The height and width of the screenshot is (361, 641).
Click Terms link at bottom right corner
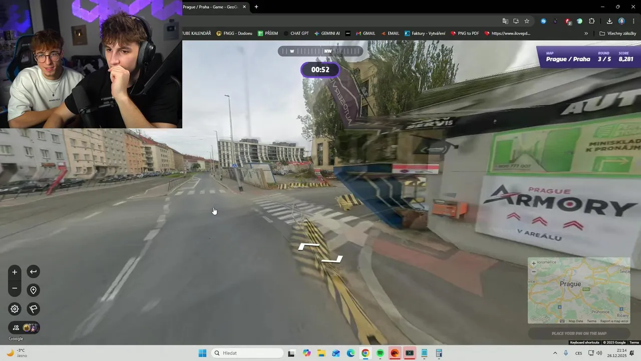click(x=634, y=342)
